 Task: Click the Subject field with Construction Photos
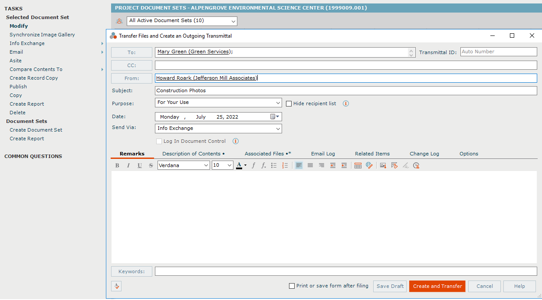tap(346, 91)
